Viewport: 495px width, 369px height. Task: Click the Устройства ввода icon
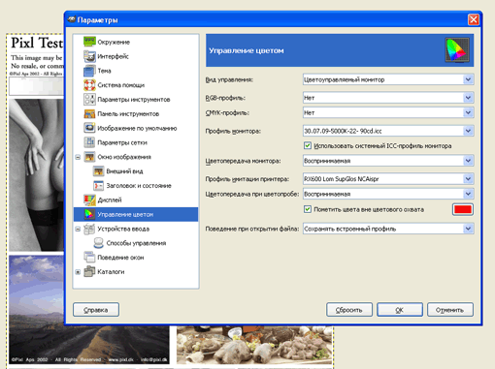coord(89,229)
